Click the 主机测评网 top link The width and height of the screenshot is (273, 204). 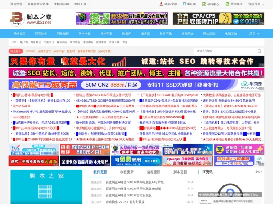click(x=61, y=4)
